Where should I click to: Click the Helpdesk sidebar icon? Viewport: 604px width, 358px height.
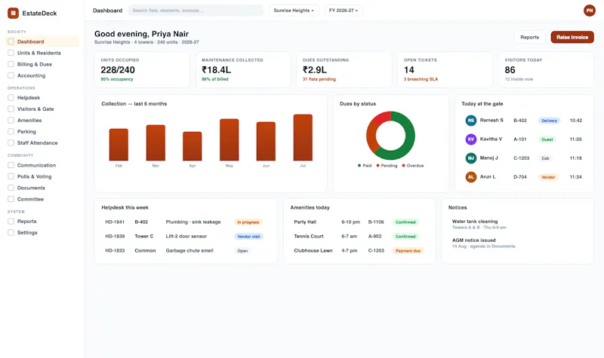(x=11, y=98)
